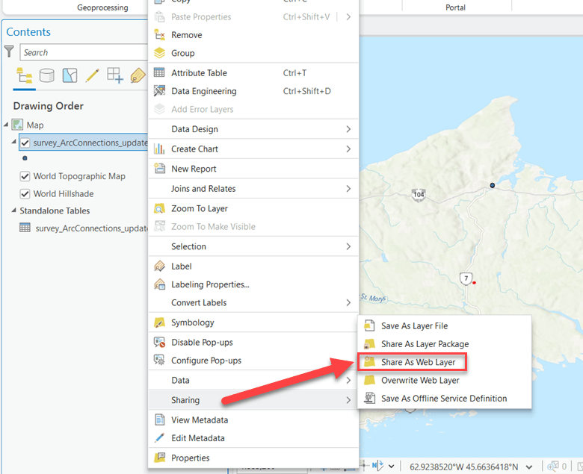The width and height of the screenshot is (583, 474).
Task: Click the Labeling Properties icon
Action: 159,284
